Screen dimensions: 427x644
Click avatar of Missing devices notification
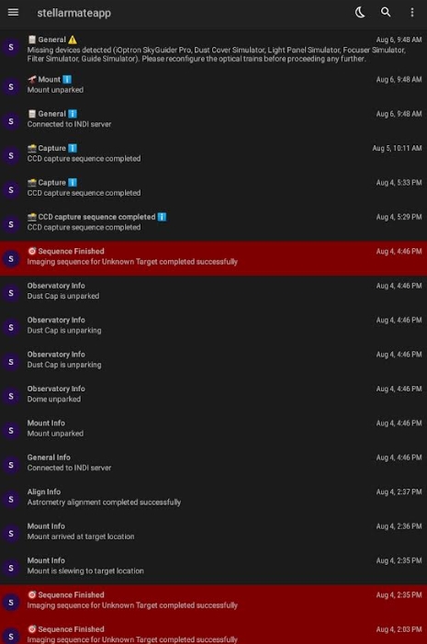[x=11, y=47]
